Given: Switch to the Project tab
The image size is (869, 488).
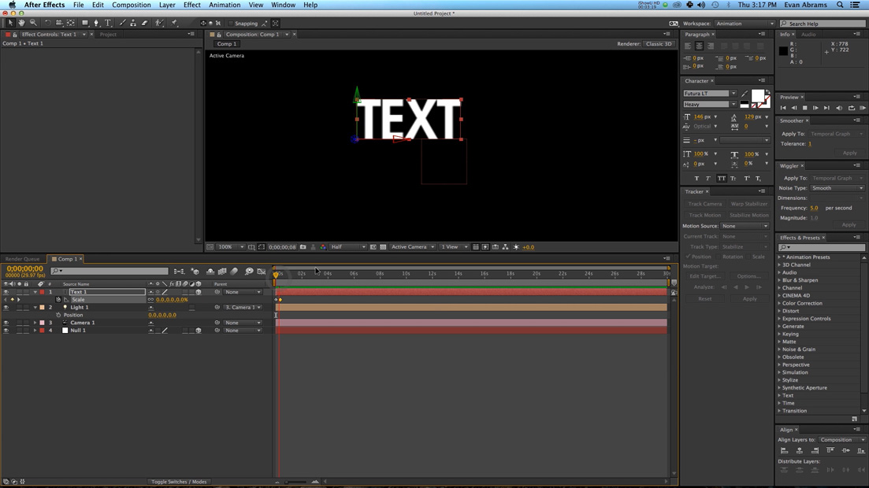Looking at the screenshot, I should 108,35.
